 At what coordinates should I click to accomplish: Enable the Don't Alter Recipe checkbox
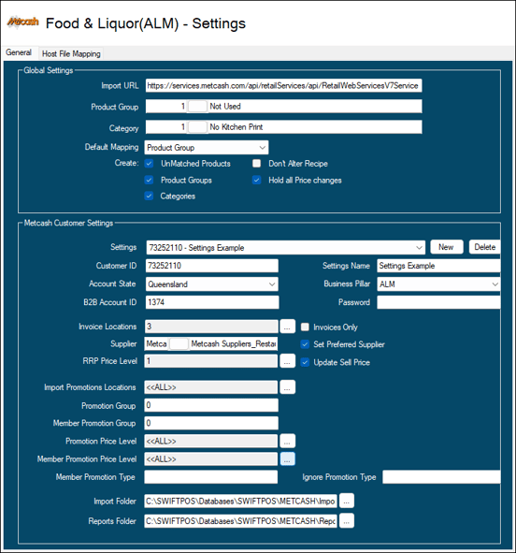tap(257, 164)
